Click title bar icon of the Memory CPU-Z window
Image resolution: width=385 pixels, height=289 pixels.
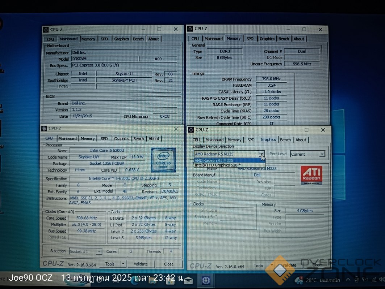190,29
